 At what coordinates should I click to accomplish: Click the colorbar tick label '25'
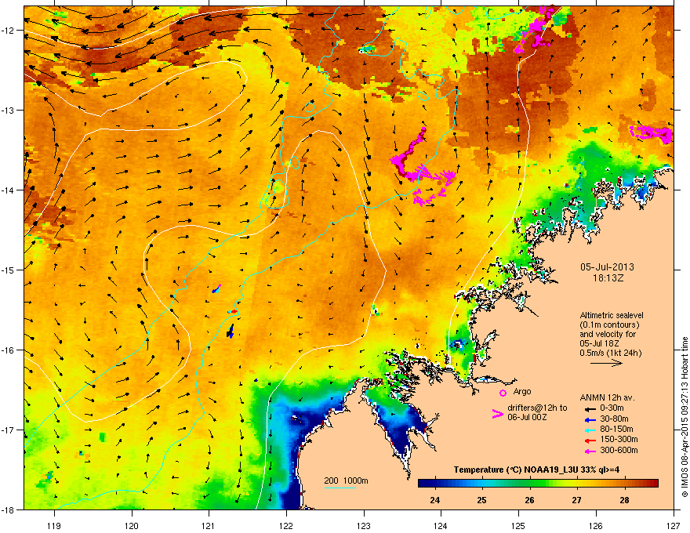(482, 500)
